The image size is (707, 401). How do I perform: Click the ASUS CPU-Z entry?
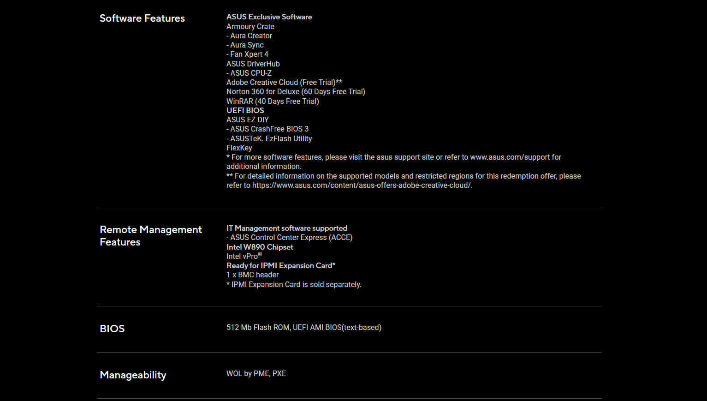coord(250,73)
